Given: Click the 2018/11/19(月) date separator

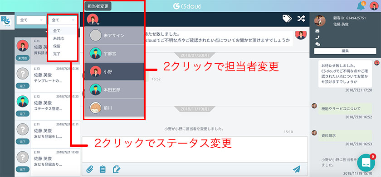Looking at the screenshot, I should point(195,109).
